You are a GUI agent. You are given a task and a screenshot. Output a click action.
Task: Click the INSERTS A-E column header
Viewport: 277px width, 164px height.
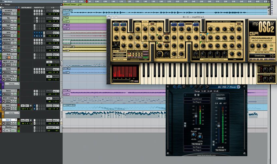click(x=39, y=7)
